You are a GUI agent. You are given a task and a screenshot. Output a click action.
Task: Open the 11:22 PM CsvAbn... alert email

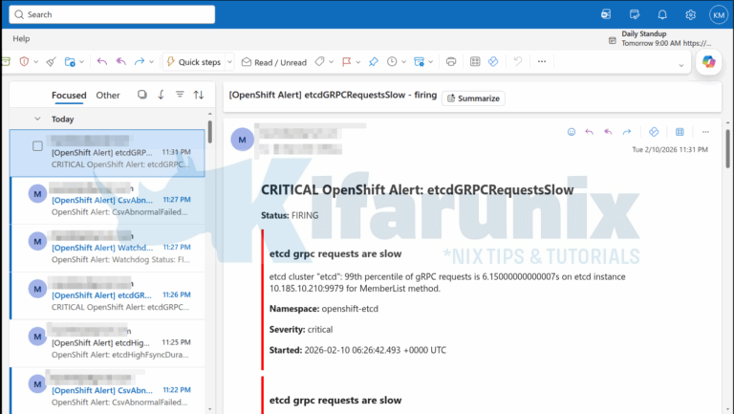click(108, 391)
